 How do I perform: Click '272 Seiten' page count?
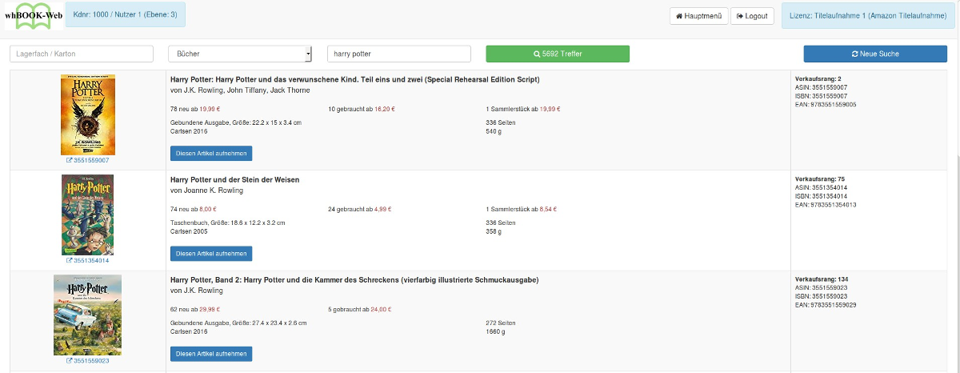tap(501, 323)
